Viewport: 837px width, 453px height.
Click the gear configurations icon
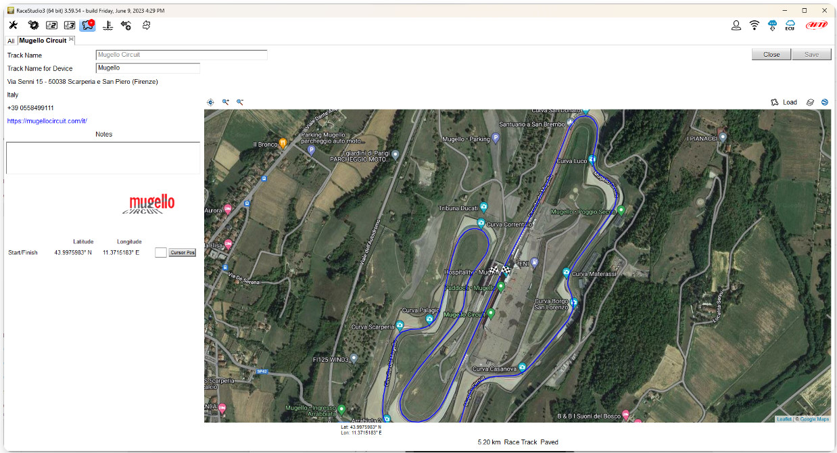pyautogui.click(x=33, y=25)
